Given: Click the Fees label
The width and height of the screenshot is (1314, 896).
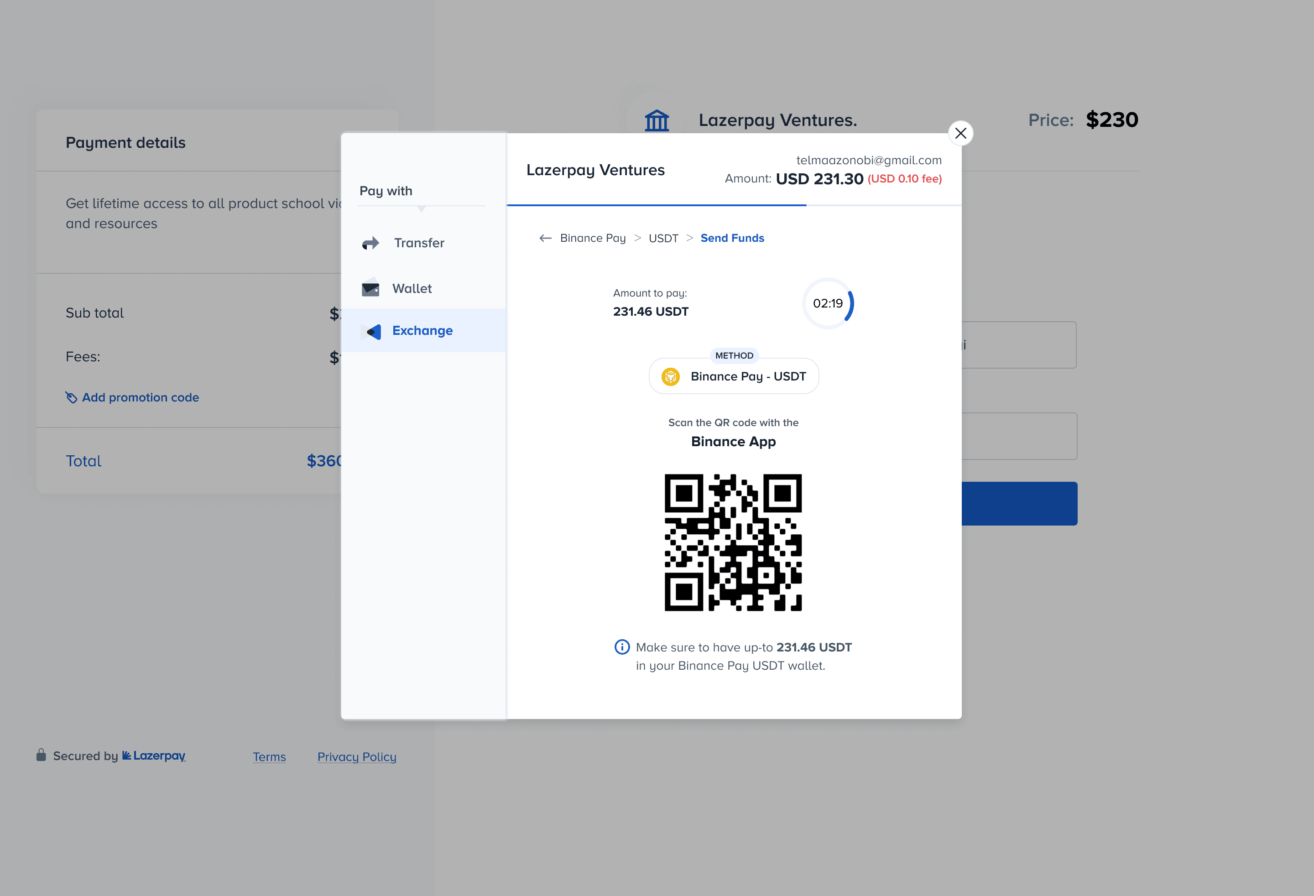Looking at the screenshot, I should click(x=83, y=357).
